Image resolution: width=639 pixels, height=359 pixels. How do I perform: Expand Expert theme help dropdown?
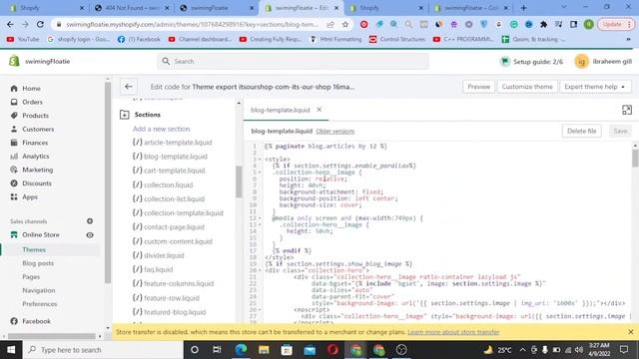pyautogui.click(x=595, y=87)
